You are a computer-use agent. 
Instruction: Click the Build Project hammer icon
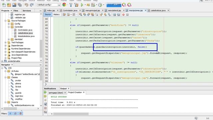pos(71,5)
